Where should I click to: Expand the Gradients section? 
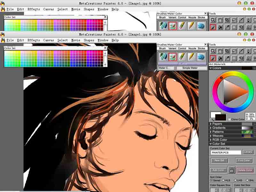[x=211, y=128]
